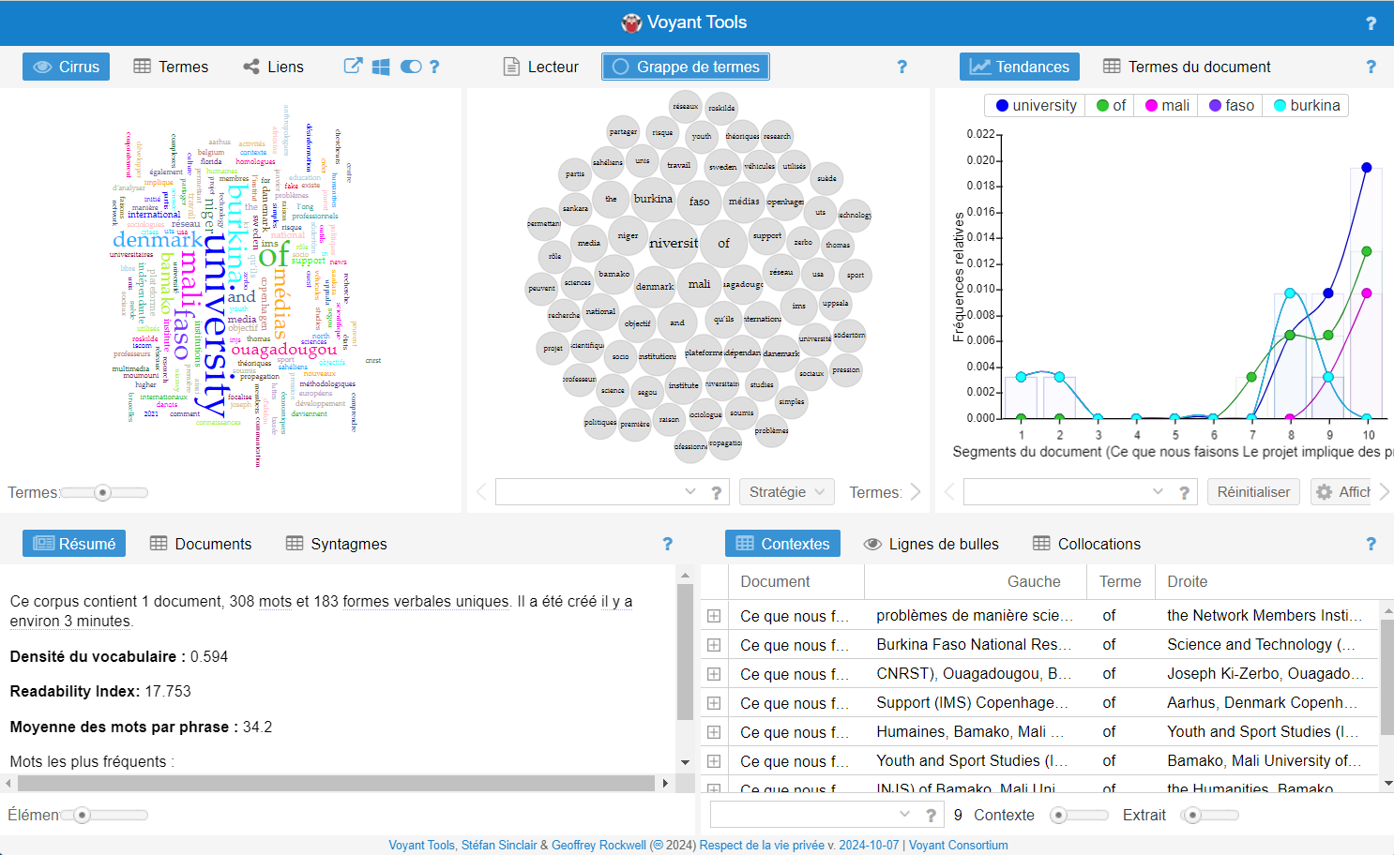
Task: Switch to the Collocations tab
Action: [x=1086, y=544]
